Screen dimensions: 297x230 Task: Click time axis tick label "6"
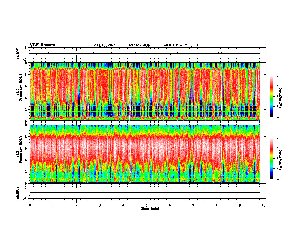tap(170, 205)
